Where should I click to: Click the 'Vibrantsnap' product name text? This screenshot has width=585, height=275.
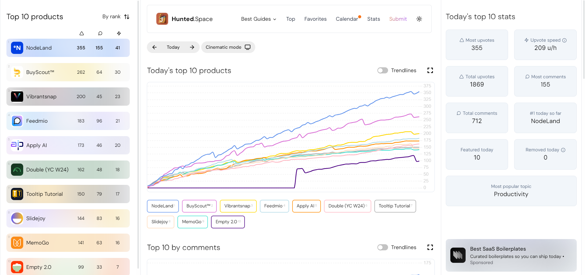pos(41,97)
